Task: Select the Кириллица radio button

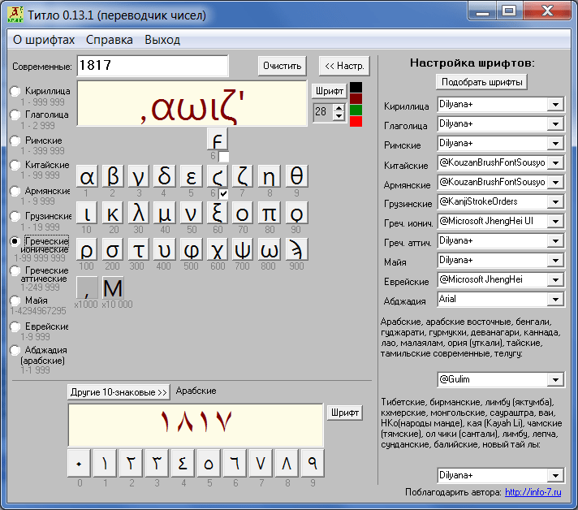Action: pos(15,91)
